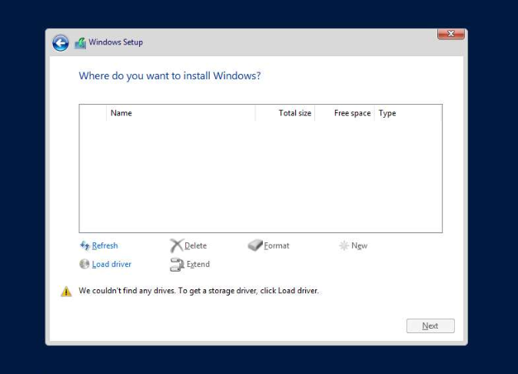Close the Windows Setup dialog
518x374 pixels.
(x=450, y=34)
